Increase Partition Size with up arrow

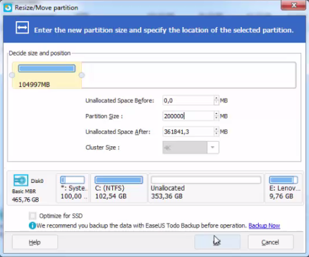216,114
